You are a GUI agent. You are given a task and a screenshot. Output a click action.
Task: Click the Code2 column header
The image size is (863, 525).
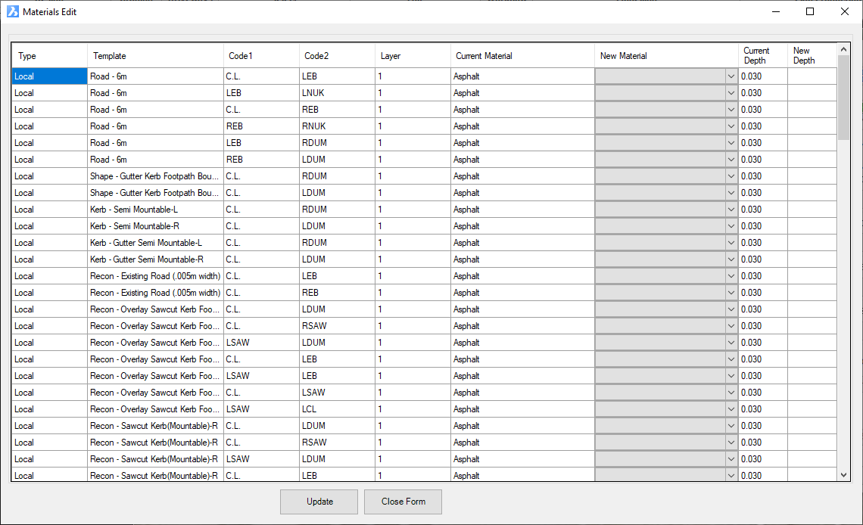[338, 55]
